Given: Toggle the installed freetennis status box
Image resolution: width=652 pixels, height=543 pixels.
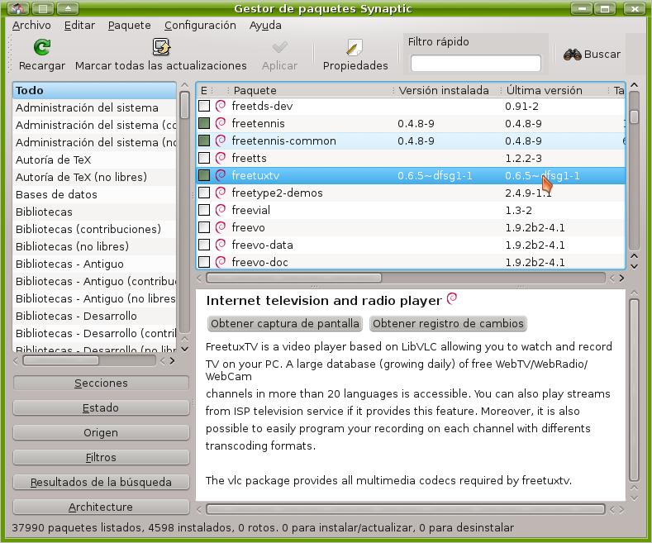Looking at the screenshot, I should coord(204,123).
